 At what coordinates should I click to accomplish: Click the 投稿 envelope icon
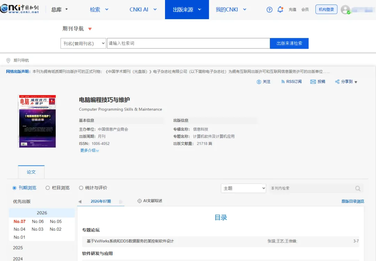pyautogui.click(x=313, y=82)
